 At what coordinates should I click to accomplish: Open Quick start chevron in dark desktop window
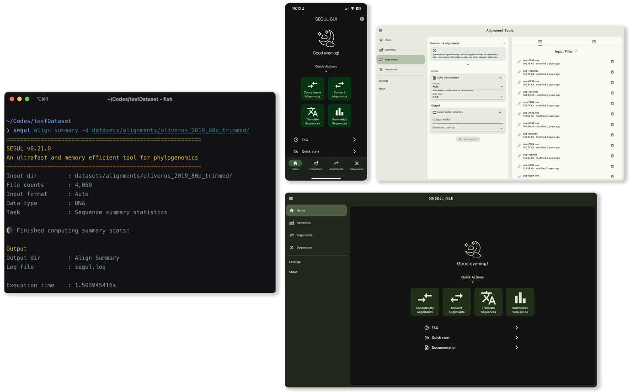click(517, 338)
